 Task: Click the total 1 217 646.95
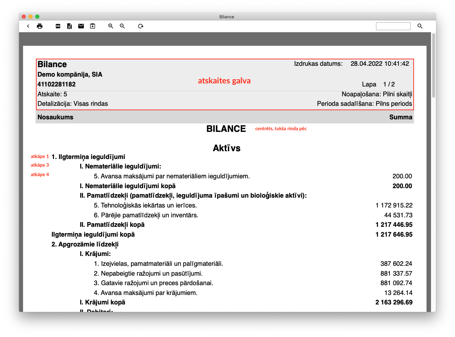(394, 235)
